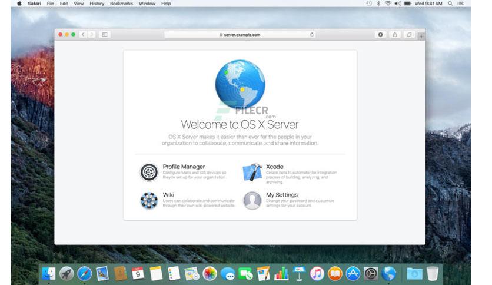Open the Safari Share button

pos(395,35)
